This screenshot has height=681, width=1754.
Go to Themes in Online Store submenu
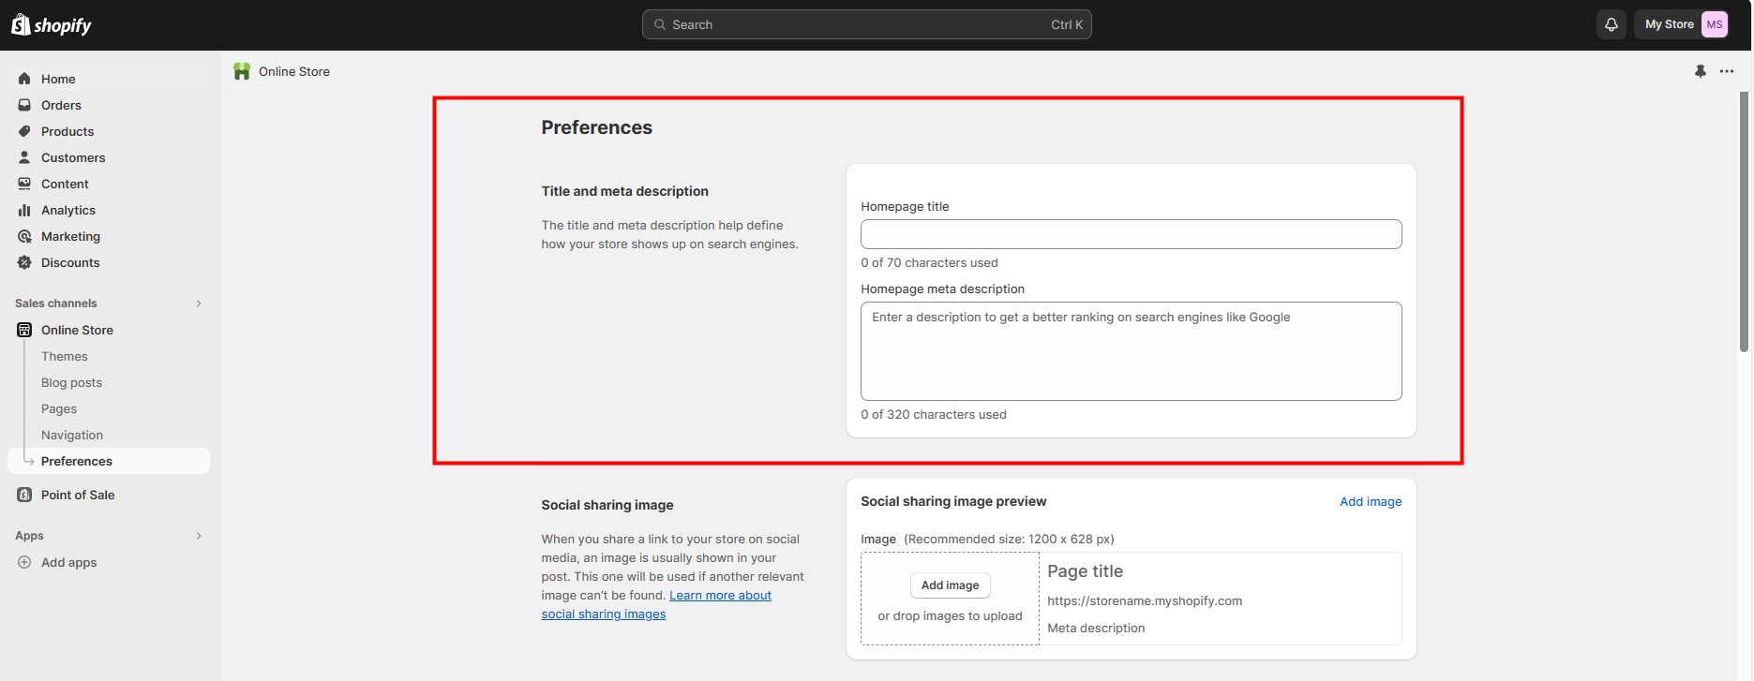click(64, 356)
